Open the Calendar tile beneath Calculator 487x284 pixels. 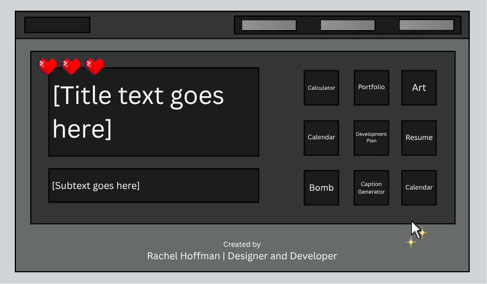tap(321, 138)
